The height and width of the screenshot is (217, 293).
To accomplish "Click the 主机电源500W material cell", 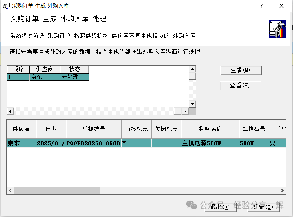I will (x=209, y=143).
